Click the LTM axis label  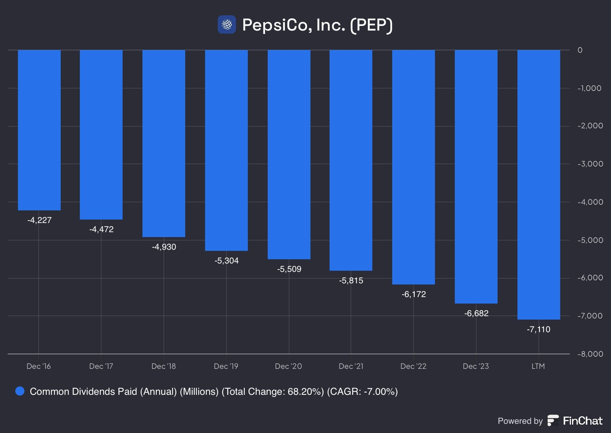click(538, 366)
